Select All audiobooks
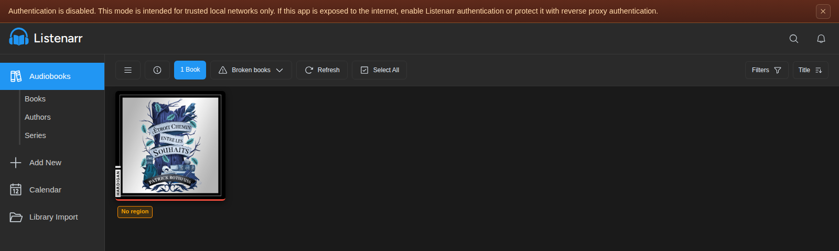The height and width of the screenshot is (251, 839). tap(380, 70)
